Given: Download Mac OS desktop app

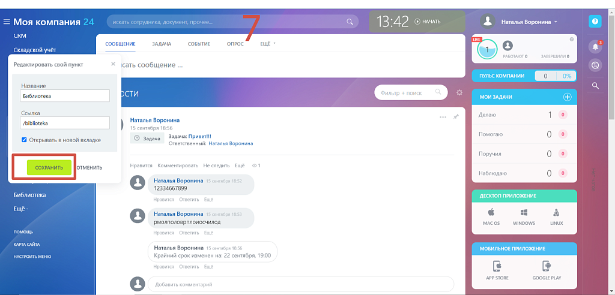Looking at the screenshot, I should point(491,216).
